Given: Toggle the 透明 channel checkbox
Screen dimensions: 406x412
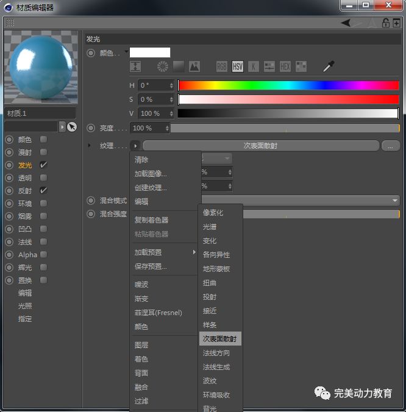Looking at the screenshot, I should pos(43,178).
